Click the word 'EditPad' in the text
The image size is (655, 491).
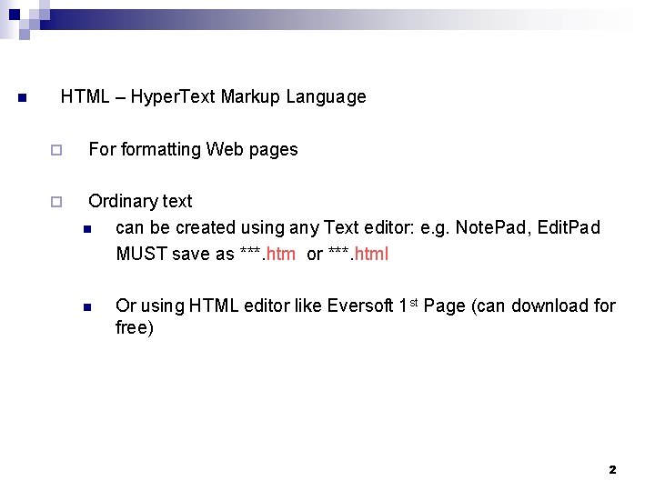click(x=569, y=227)
